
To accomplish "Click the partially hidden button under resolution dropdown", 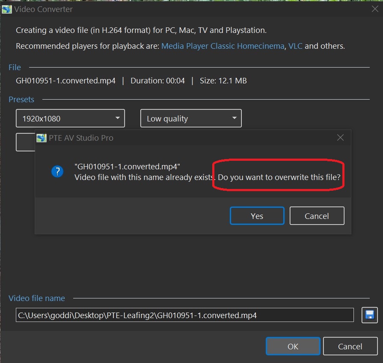I will pyautogui.click(x=25, y=142).
